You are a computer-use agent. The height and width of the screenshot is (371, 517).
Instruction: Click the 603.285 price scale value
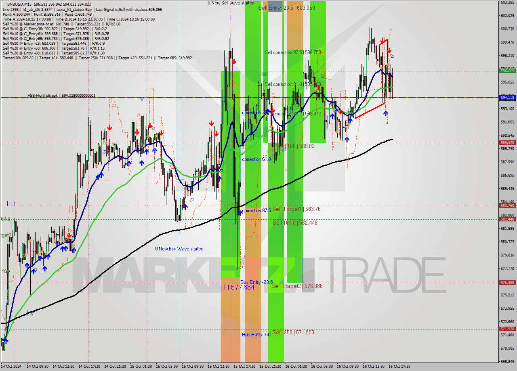507,2
